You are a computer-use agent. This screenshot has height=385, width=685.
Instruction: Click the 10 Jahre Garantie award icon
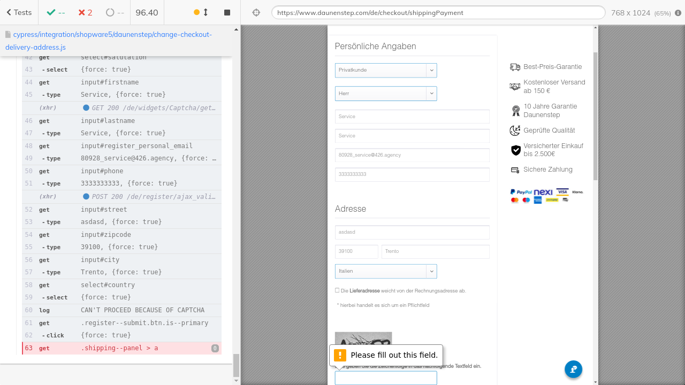click(x=515, y=111)
